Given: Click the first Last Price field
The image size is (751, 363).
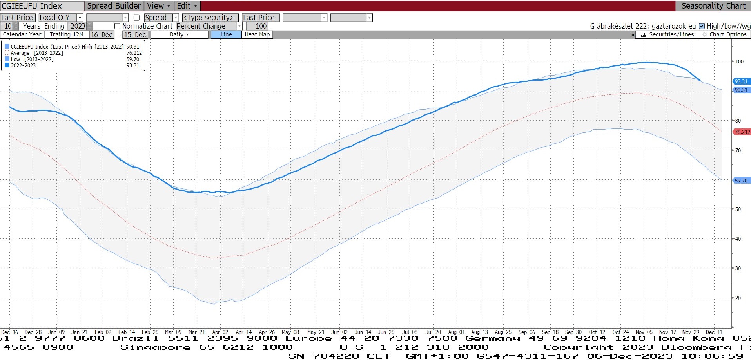Looking at the screenshot, I should coord(18,18).
